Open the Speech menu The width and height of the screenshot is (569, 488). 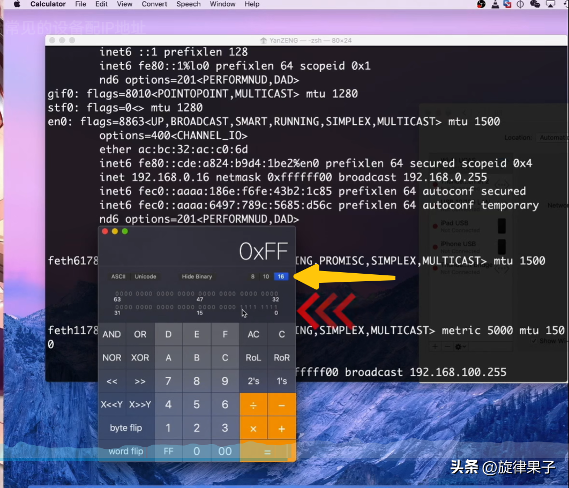pyautogui.click(x=189, y=4)
